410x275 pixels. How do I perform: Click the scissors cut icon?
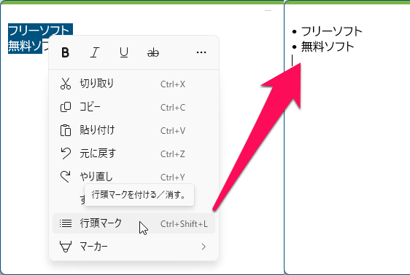pos(66,84)
